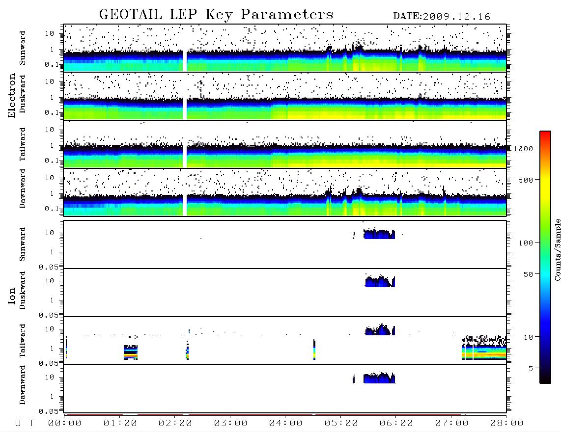Click the Ion Sunward burst near 05:40
Viewport: 561px width, 432px height.
[379, 234]
